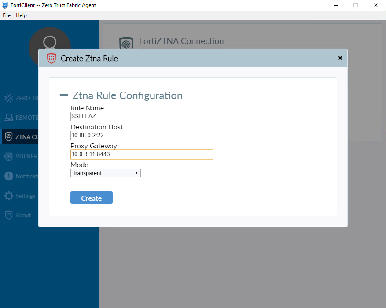Click the Vulnerability Scan sidebar icon
The height and width of the screenshot is (308, 386).
point(9,156)
